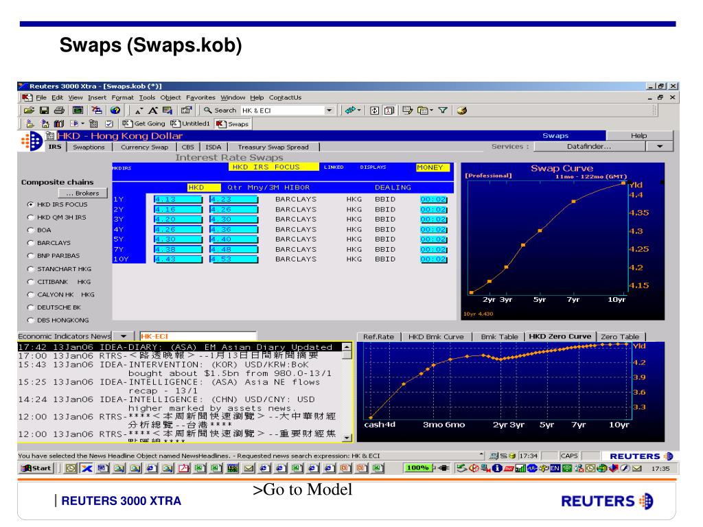Image resolution: width=703 pixels, height=527 pixels.
Task: Select the STANCHART HKG radio button
Action: 30,269
